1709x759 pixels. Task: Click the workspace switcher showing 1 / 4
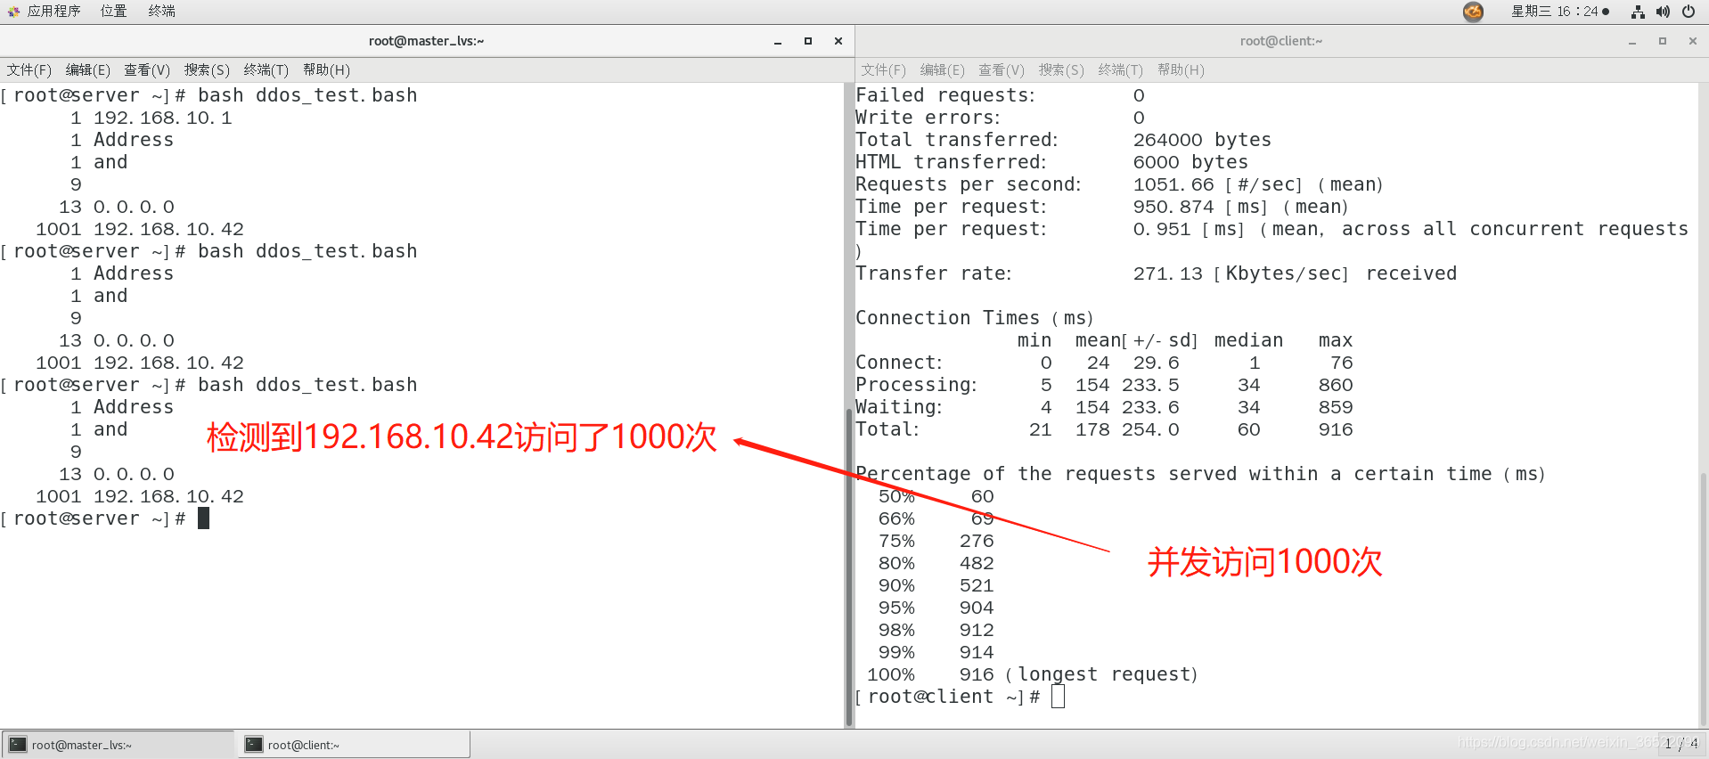(1680, 744)
